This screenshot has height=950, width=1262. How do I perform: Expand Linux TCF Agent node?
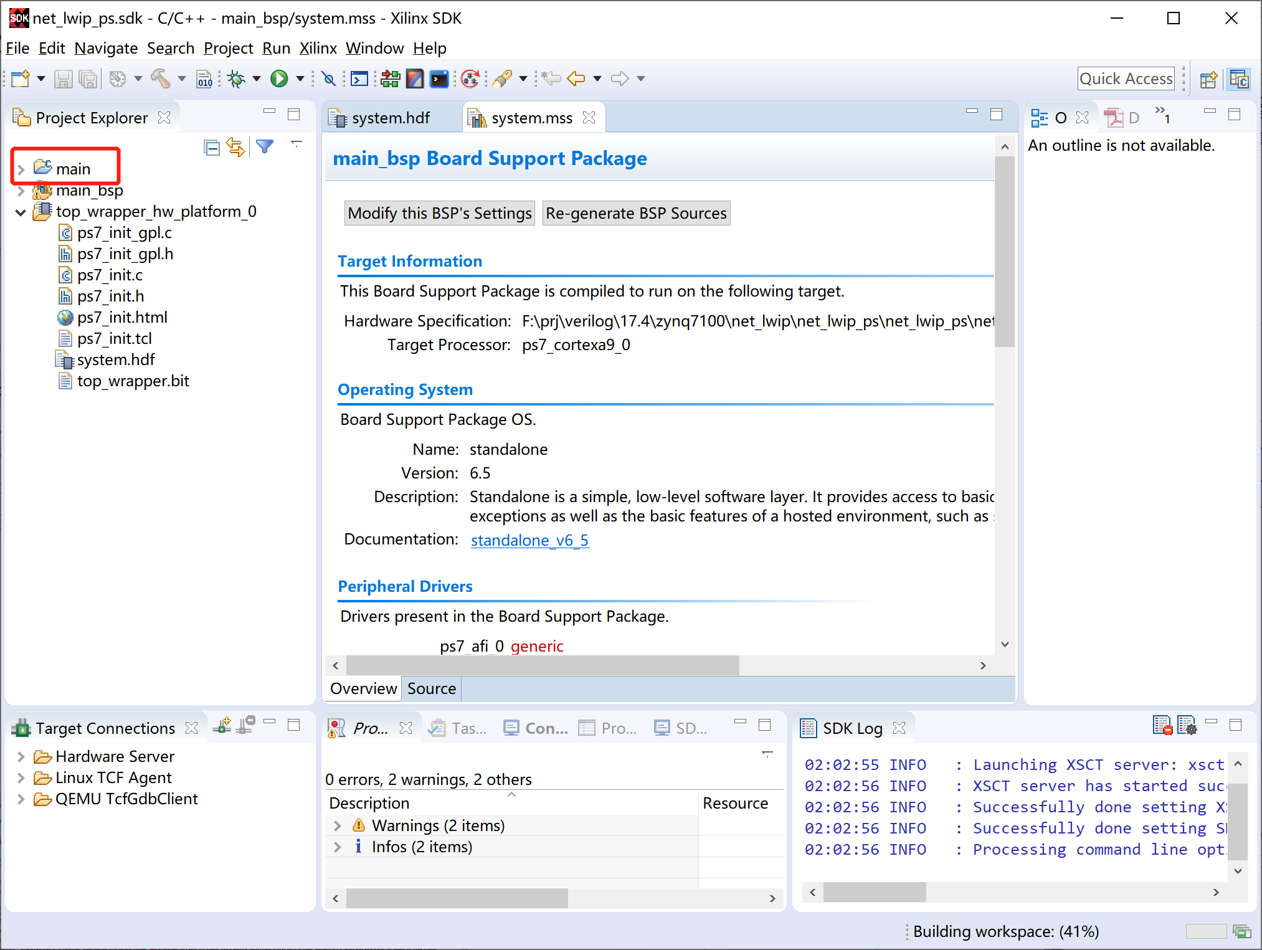(x=21, y=778)
